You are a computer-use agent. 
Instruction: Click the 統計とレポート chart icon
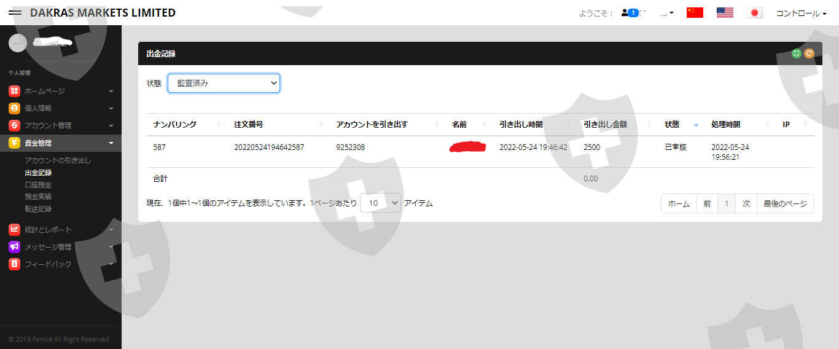(x=14, y=230)
